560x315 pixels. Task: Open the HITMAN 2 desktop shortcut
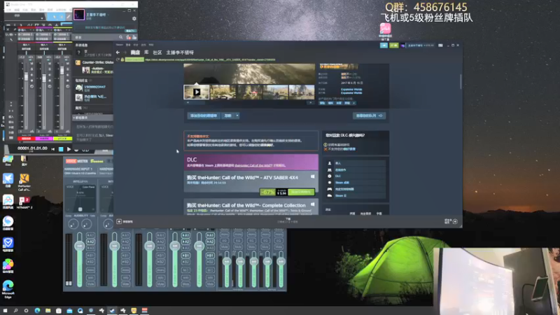pyautogui.click(x=24, y=202)
